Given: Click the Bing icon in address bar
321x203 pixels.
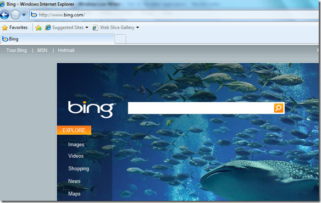Looking at the screenshot, I should point(34,15).
